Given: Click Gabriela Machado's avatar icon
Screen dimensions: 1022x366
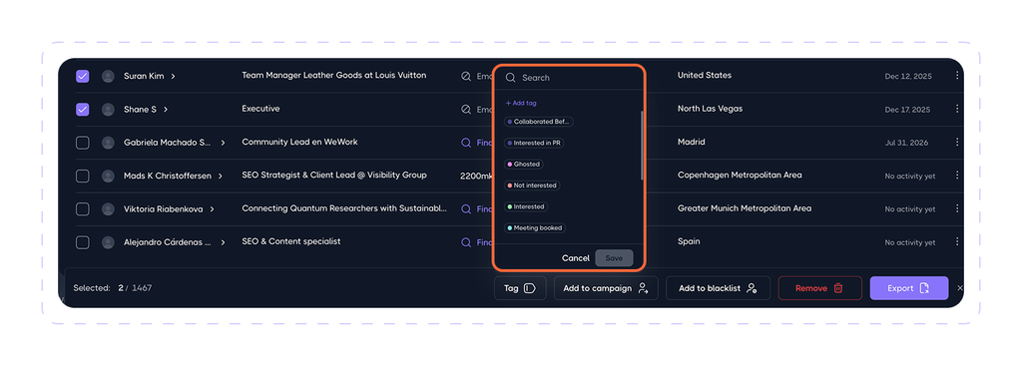Looking at the screenshot, I should coord(108,143).
